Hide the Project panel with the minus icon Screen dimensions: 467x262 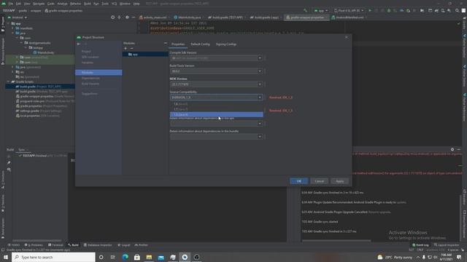tap(134, 17)
